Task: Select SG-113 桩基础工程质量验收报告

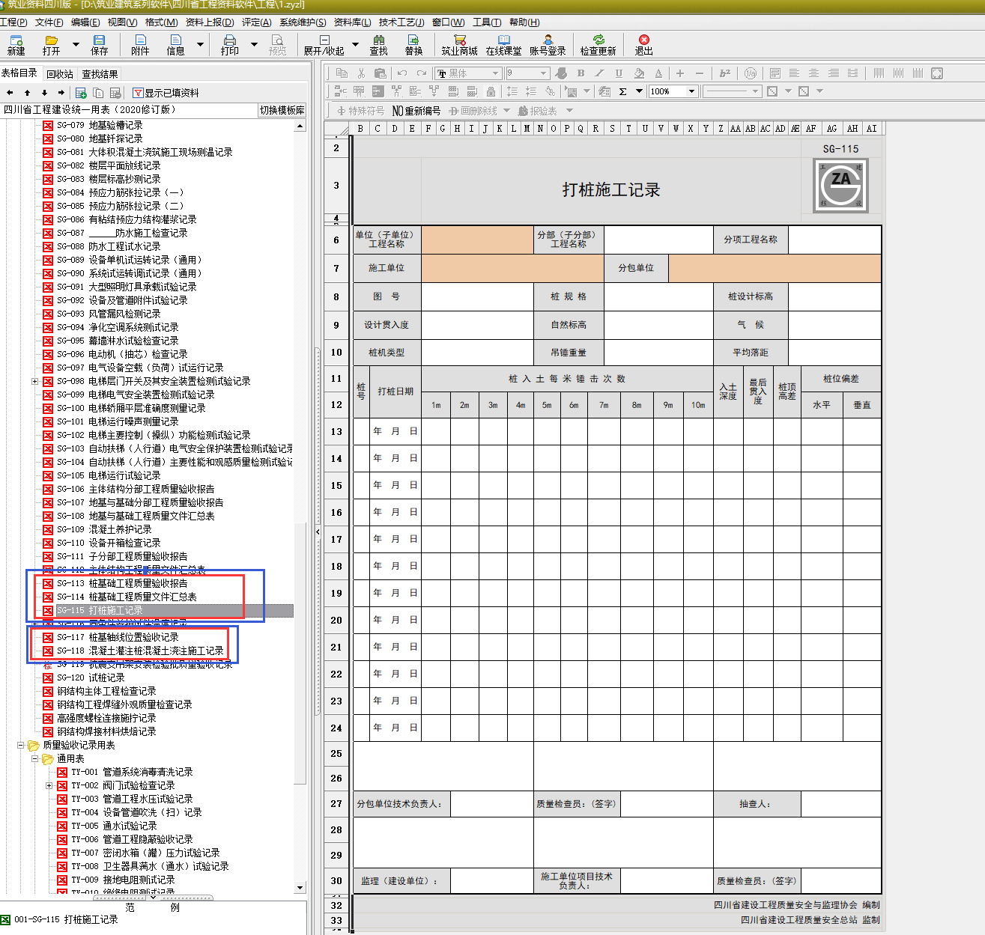Action: click(122, 583)
